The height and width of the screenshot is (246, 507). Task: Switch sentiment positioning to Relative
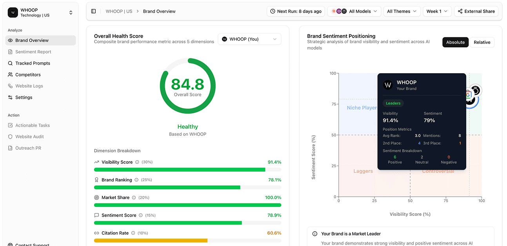(x=482, y=42)
